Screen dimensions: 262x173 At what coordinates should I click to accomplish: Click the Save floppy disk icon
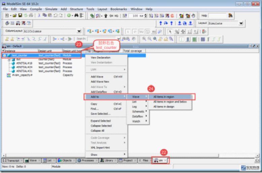pyautogui.click(x=20, y=15)
